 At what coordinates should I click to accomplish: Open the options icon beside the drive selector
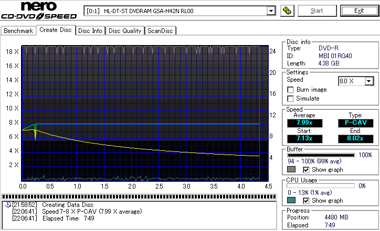(287, 10)
